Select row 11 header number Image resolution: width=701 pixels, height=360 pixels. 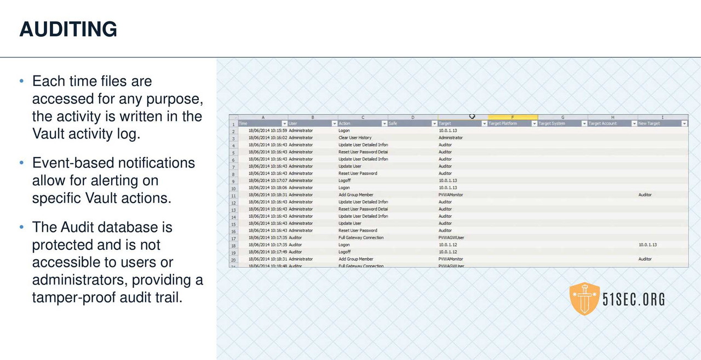(233, 195)
